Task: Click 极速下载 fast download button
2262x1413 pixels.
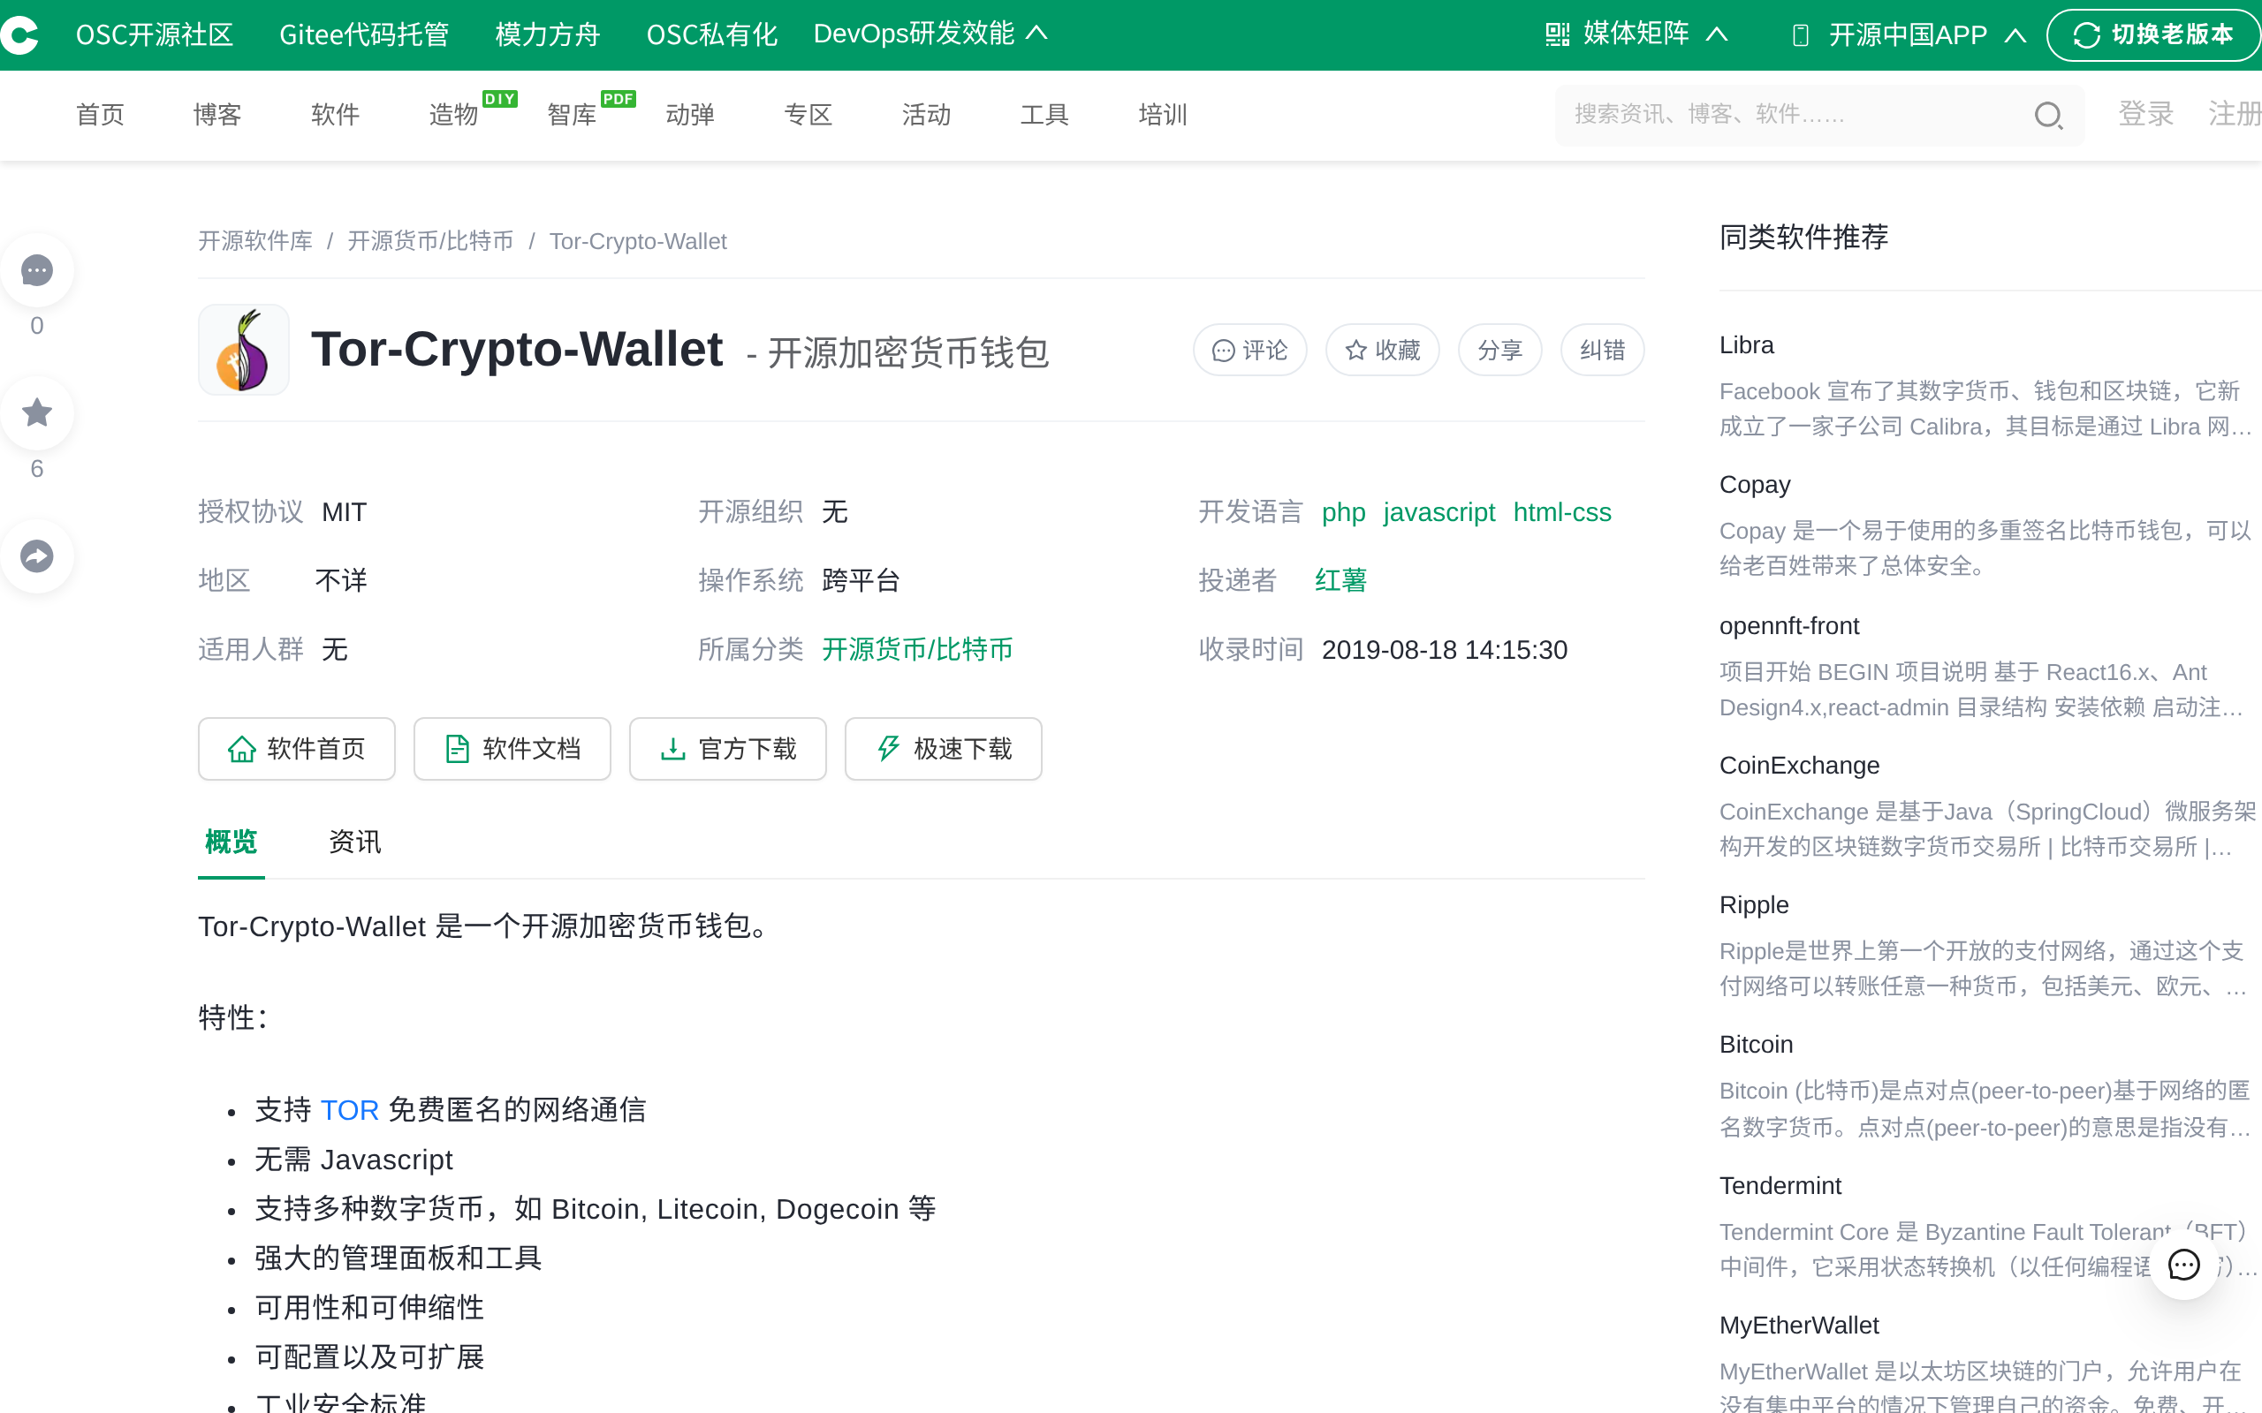Action: coord(943,749)
